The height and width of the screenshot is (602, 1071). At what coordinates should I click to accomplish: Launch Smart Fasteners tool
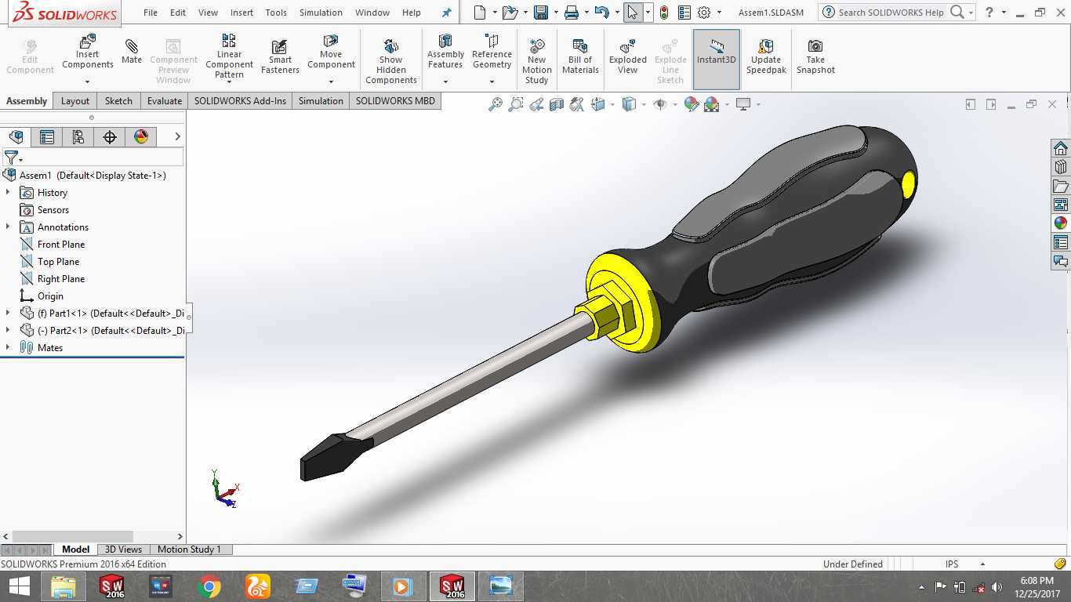(280, 56)
